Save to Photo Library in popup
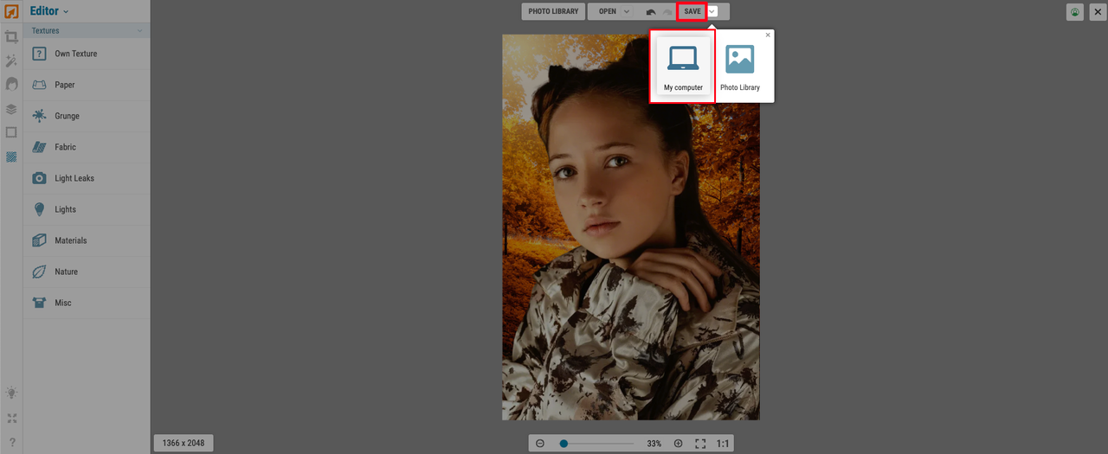Screen dimensions: 1108x454 click(740, 67)
